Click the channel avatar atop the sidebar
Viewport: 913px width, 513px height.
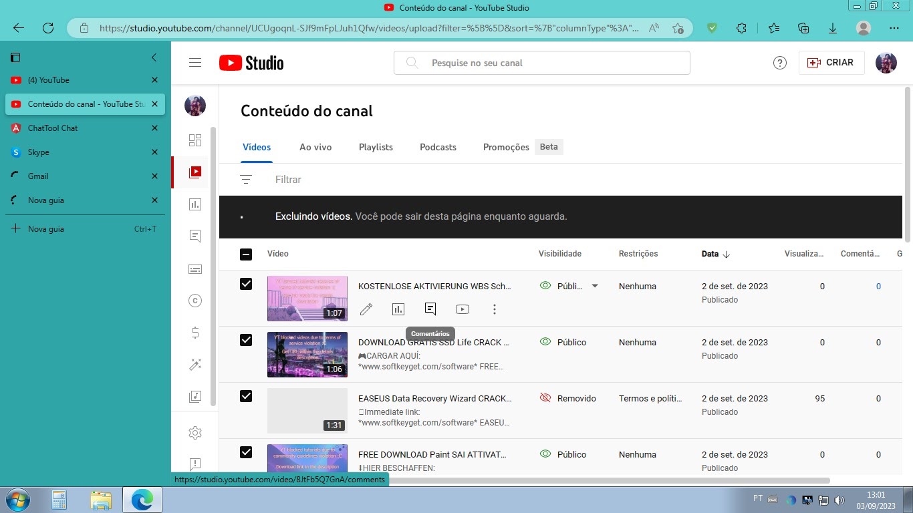(x=195, y=106)
